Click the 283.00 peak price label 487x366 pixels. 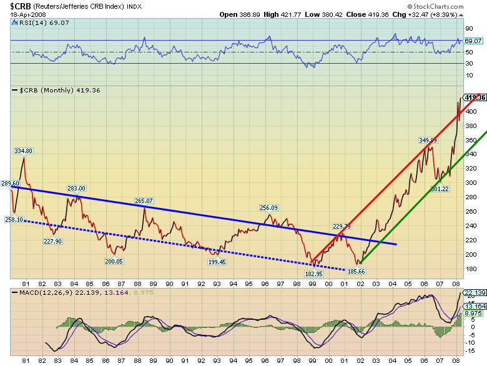click(76, 188)
